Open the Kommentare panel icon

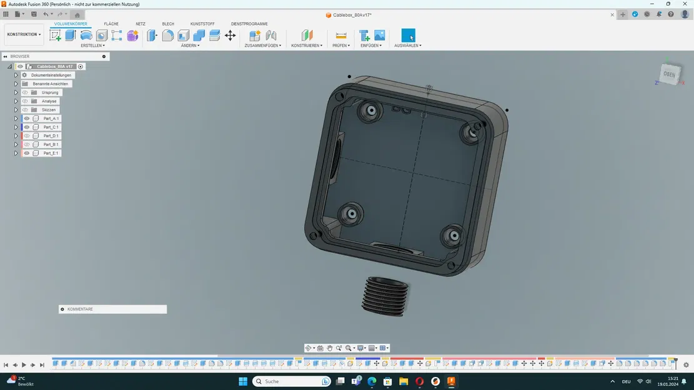pyautogui.click(x=61, y=309)
